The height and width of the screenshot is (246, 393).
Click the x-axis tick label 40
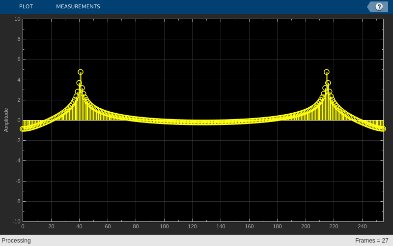tap(79, 226)
